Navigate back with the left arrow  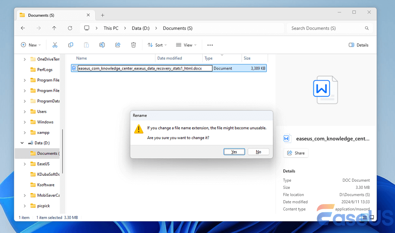click(23, 28)
